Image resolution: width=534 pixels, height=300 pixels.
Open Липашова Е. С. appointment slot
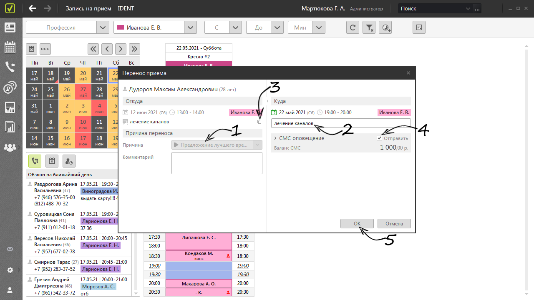(199, 241)
